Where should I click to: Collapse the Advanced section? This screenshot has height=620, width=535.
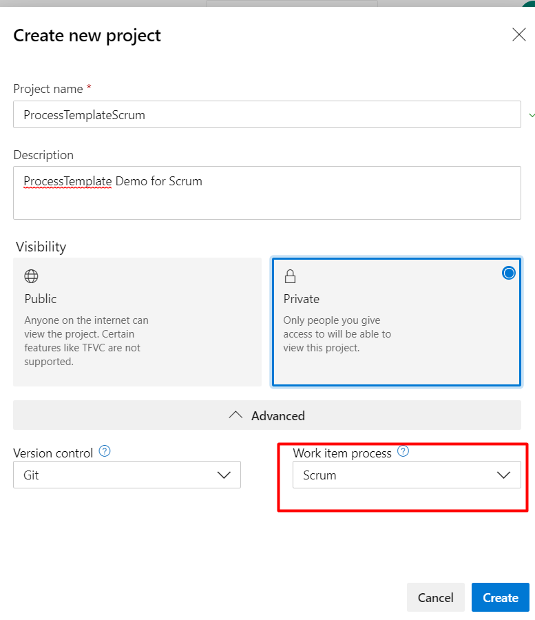267,415
